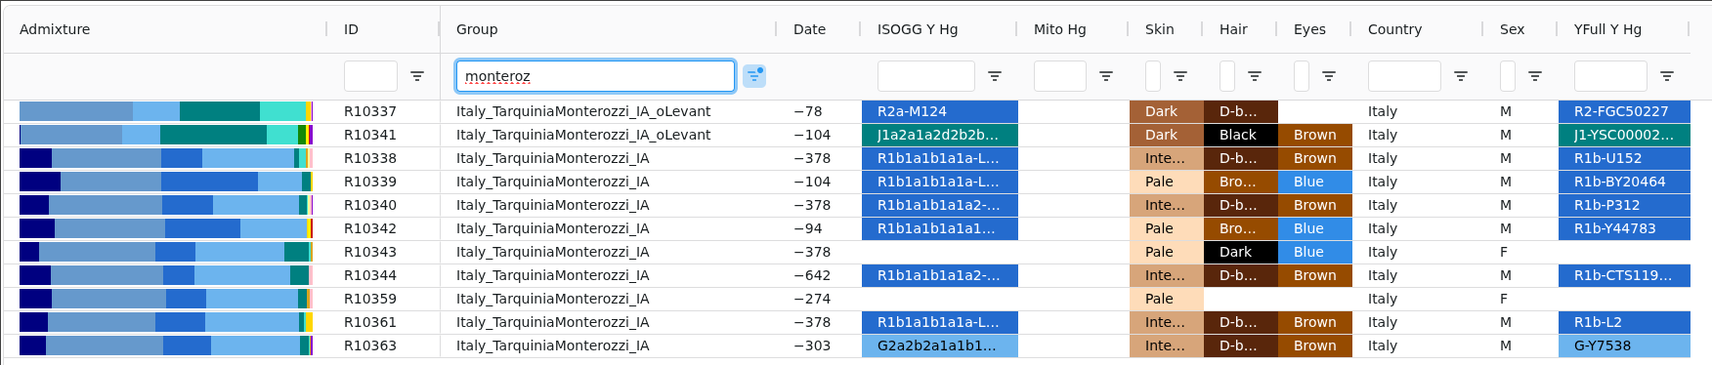The height and width of the screenshot is (365, 1712).
Task: Click the R1b-L2 YFull cell
Action: point(1624,322)
